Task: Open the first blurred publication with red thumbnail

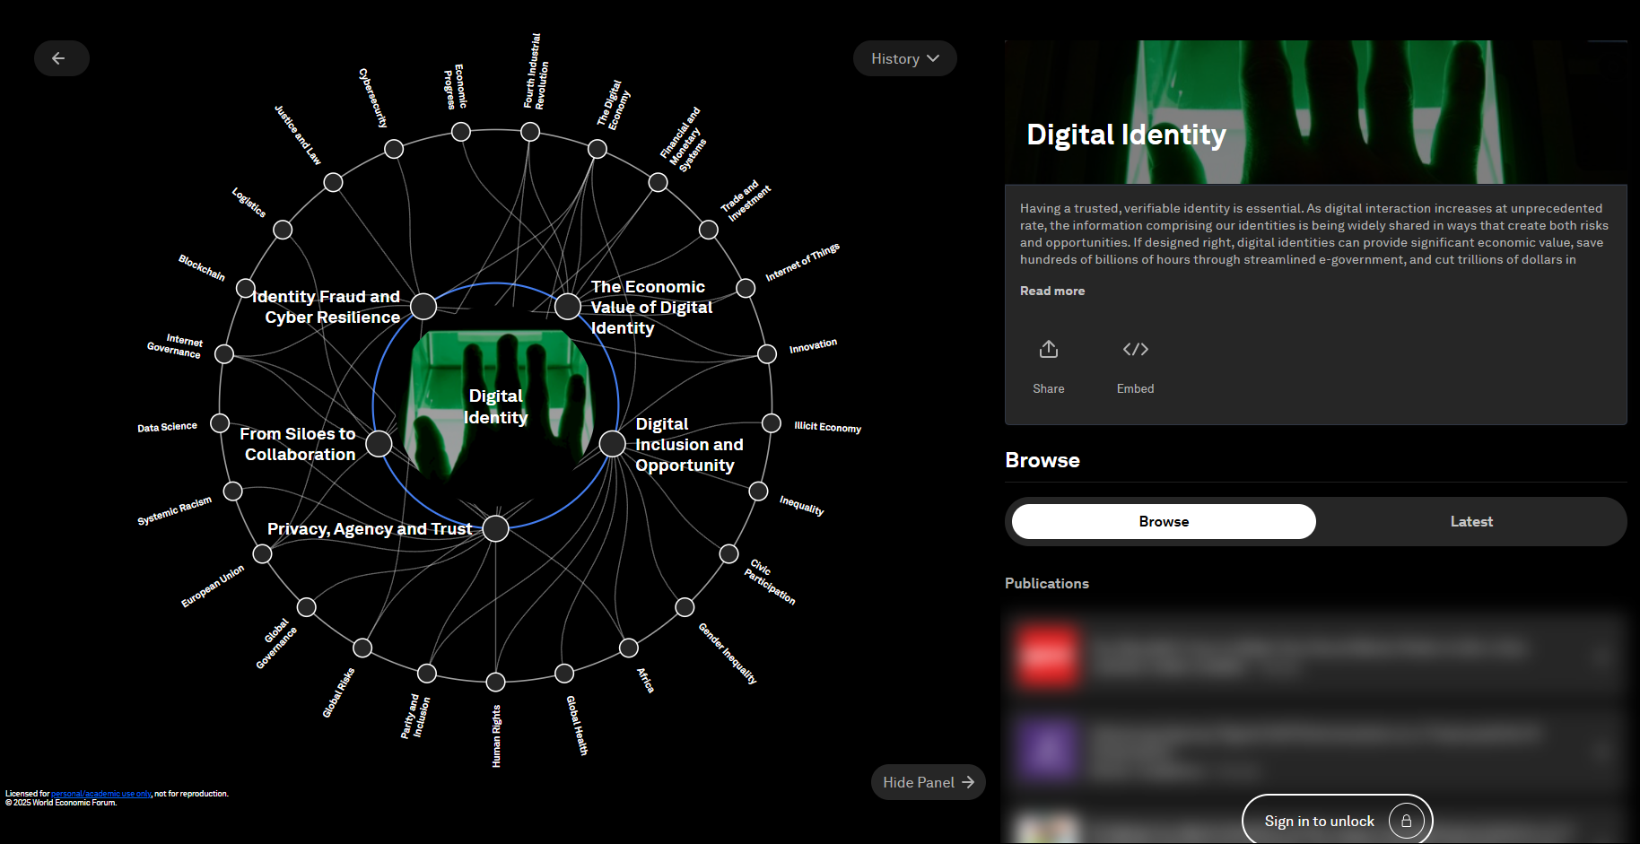Action: click(1316, 657)
